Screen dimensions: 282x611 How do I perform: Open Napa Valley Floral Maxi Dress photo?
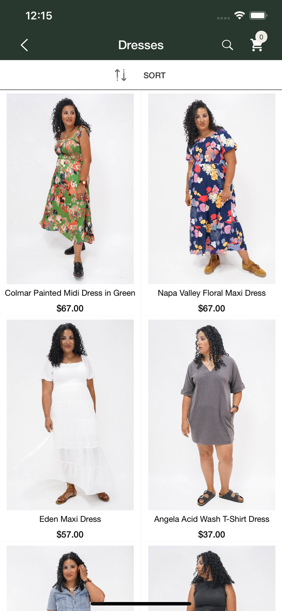coord(212,189)
